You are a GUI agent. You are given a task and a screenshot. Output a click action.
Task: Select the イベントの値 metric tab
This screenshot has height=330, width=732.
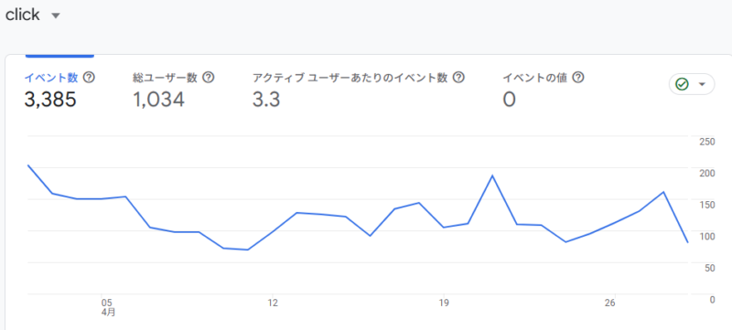coord(544,89)
